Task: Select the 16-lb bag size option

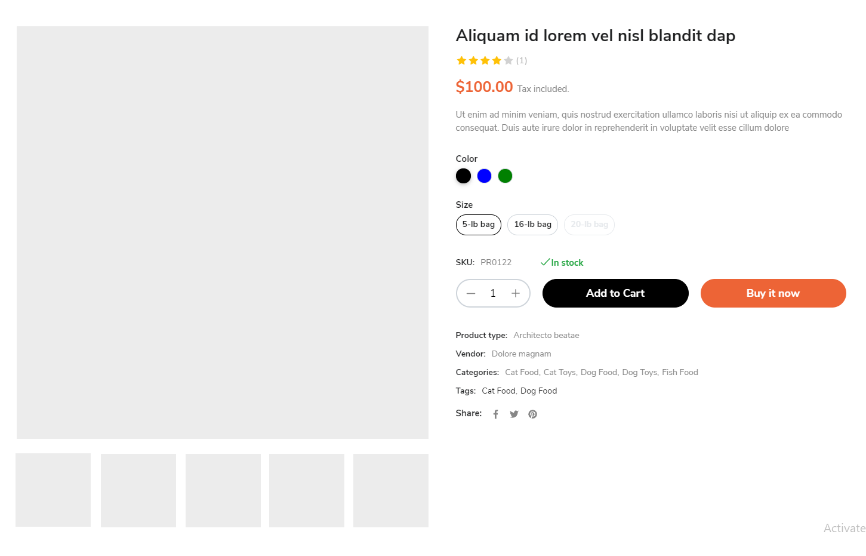Action: [532, 225]
